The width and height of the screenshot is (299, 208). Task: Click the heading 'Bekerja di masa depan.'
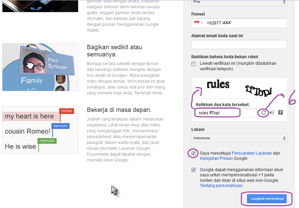click(119, 110)
